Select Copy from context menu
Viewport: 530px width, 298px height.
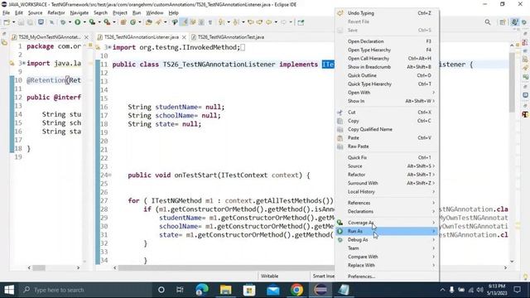pyautogui.click(x=387, y=121)
